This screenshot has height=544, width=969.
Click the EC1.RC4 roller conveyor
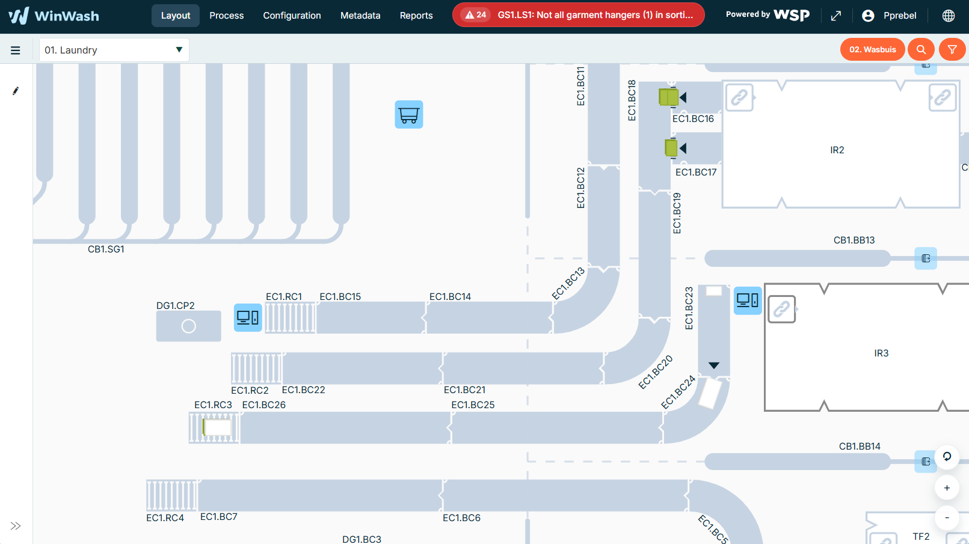click(172, 495)
